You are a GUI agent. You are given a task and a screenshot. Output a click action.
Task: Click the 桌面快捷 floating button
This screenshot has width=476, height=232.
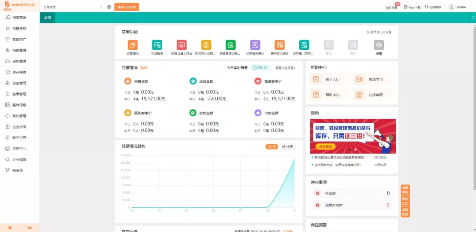point(405,212)
